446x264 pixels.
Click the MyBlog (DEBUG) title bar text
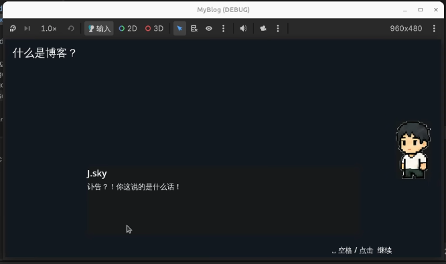point(223,10)
